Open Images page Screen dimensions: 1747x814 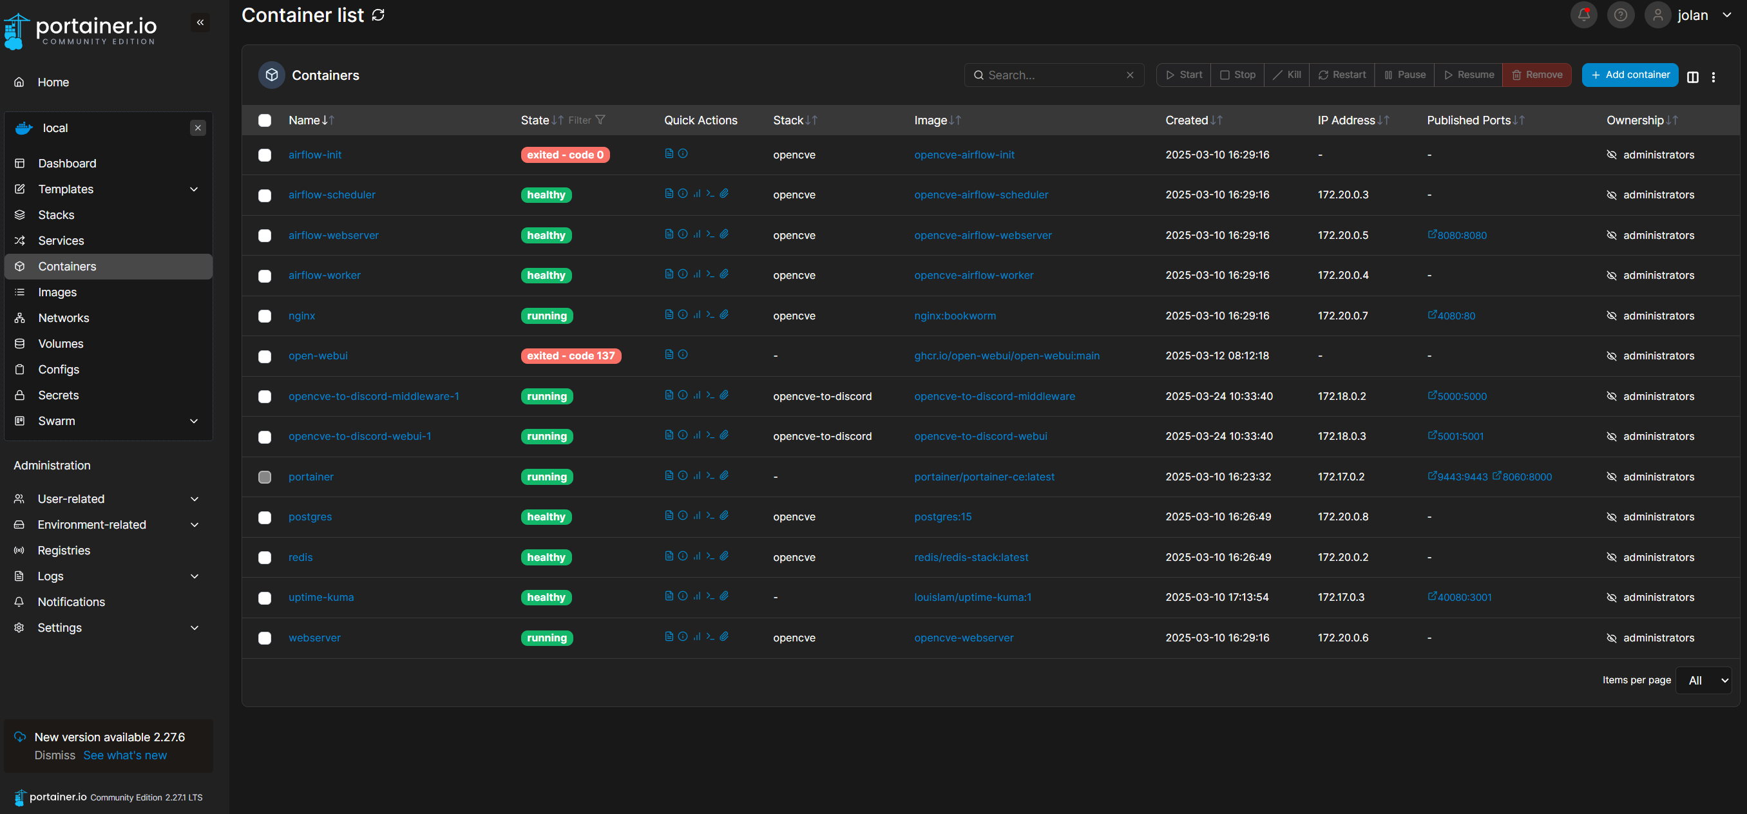[x=108, y=292]
